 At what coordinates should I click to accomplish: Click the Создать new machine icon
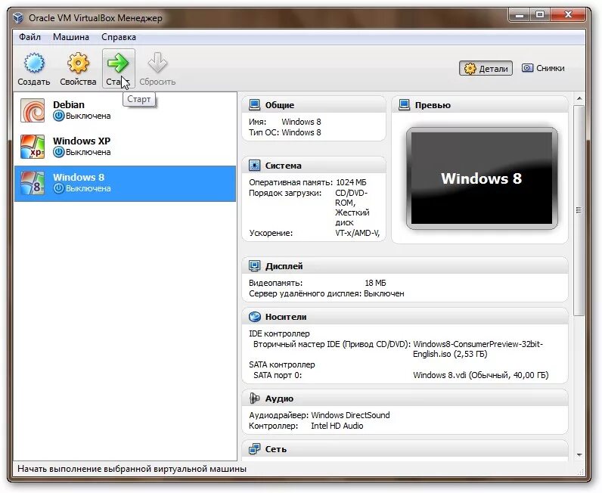pos(34,64)
